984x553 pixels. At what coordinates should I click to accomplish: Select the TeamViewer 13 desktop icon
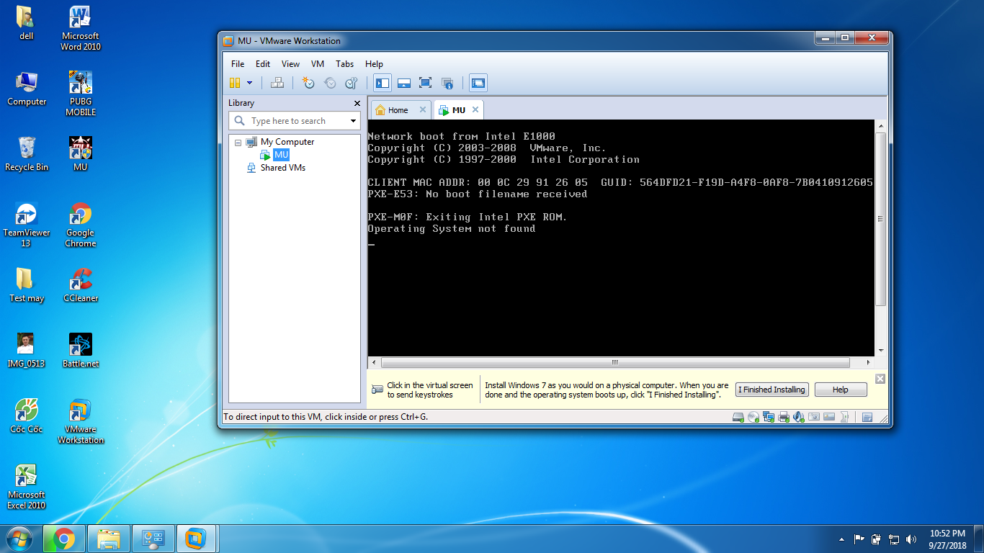[27, 225]
